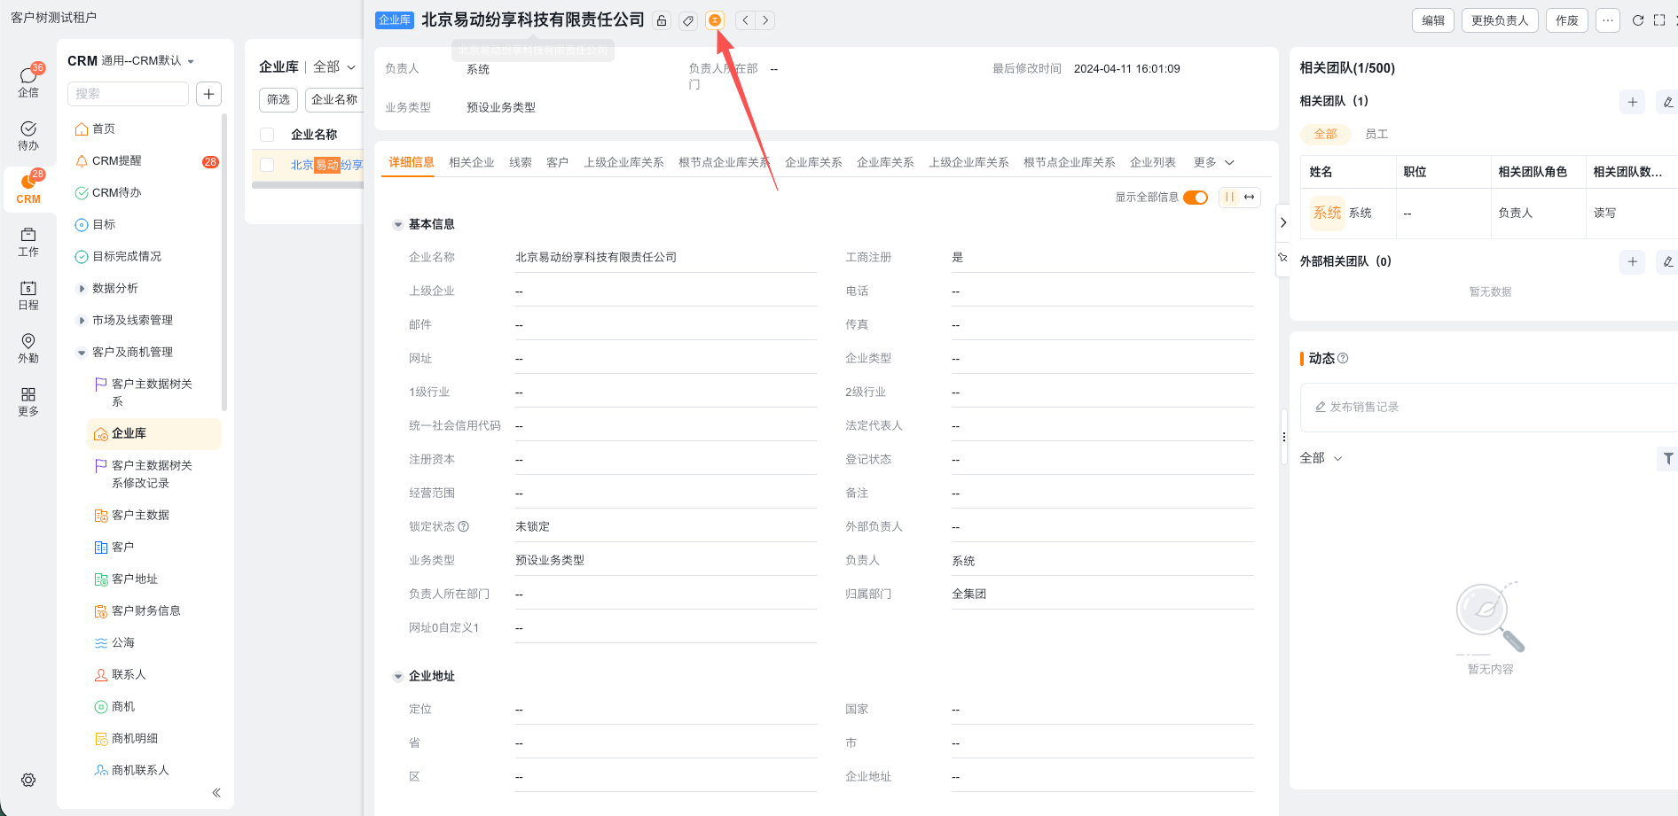Click 更换负责人 button

click(1500, 20)
